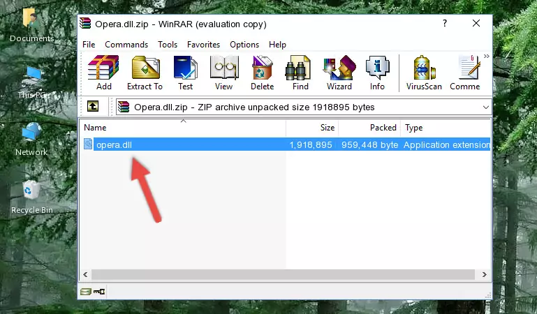Click the 1,918,895 size value
This screenshot has height=314, width=537.
pyautogui.click(x=311, y=145)
